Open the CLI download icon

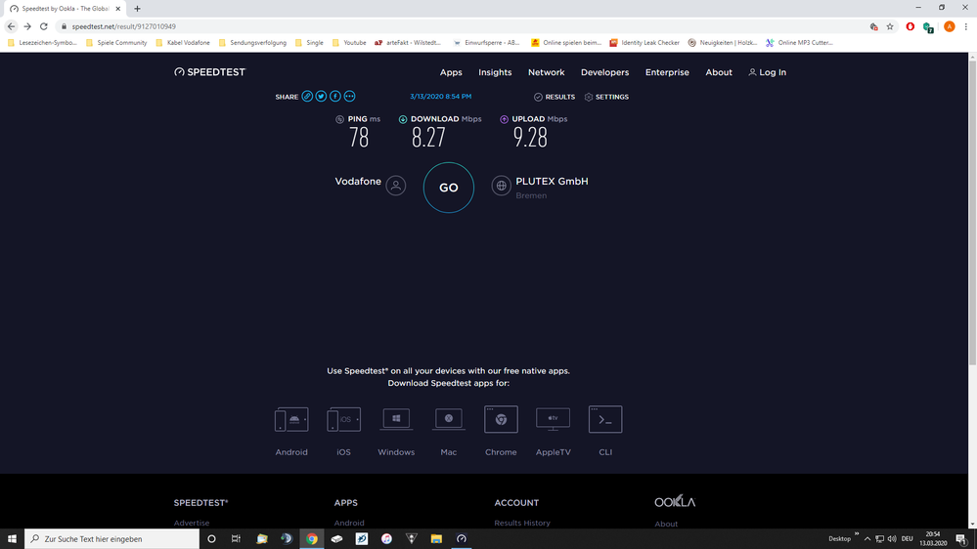605,419
